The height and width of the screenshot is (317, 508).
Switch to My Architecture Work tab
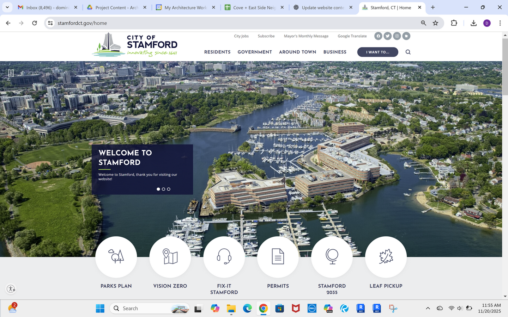[186, 7]
